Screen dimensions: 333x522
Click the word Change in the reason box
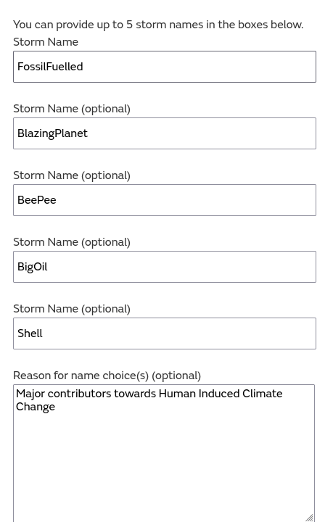(36, 407)
